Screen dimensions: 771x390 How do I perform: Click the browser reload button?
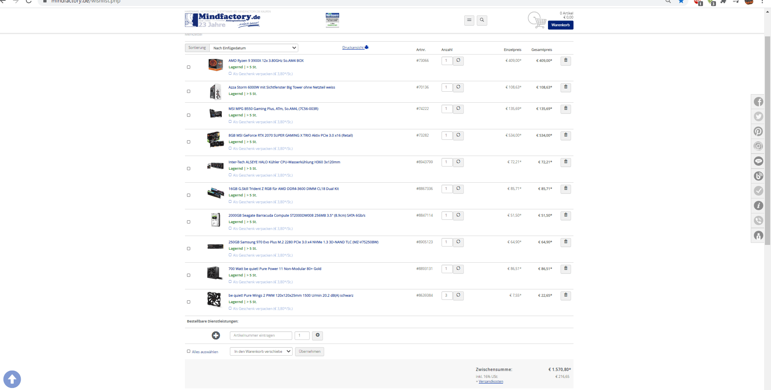pos(28,1)
